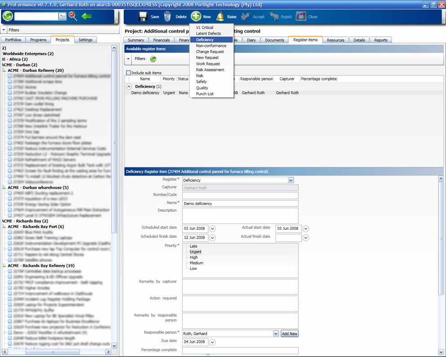Screen dimensions: 446x357
Task: Click Remarks by capturer text area
Action: click(241, 287)
